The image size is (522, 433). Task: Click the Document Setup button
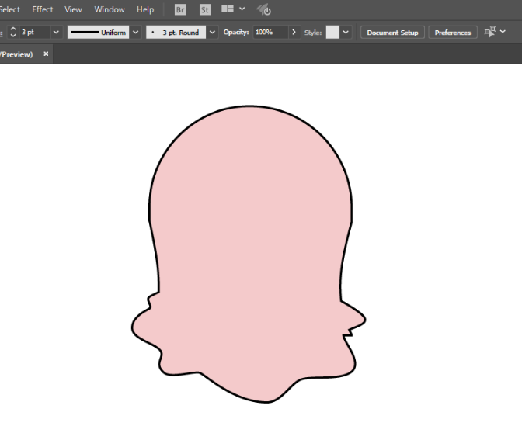[x=392, y=33]
